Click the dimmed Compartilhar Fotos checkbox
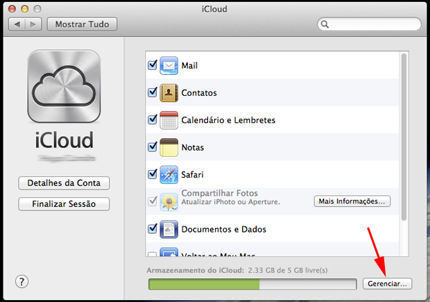Screen dimensions: 430x302 (x=153, y=201)
